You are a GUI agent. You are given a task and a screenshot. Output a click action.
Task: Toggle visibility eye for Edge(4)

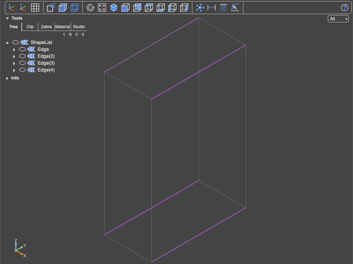tap(22, 70)
